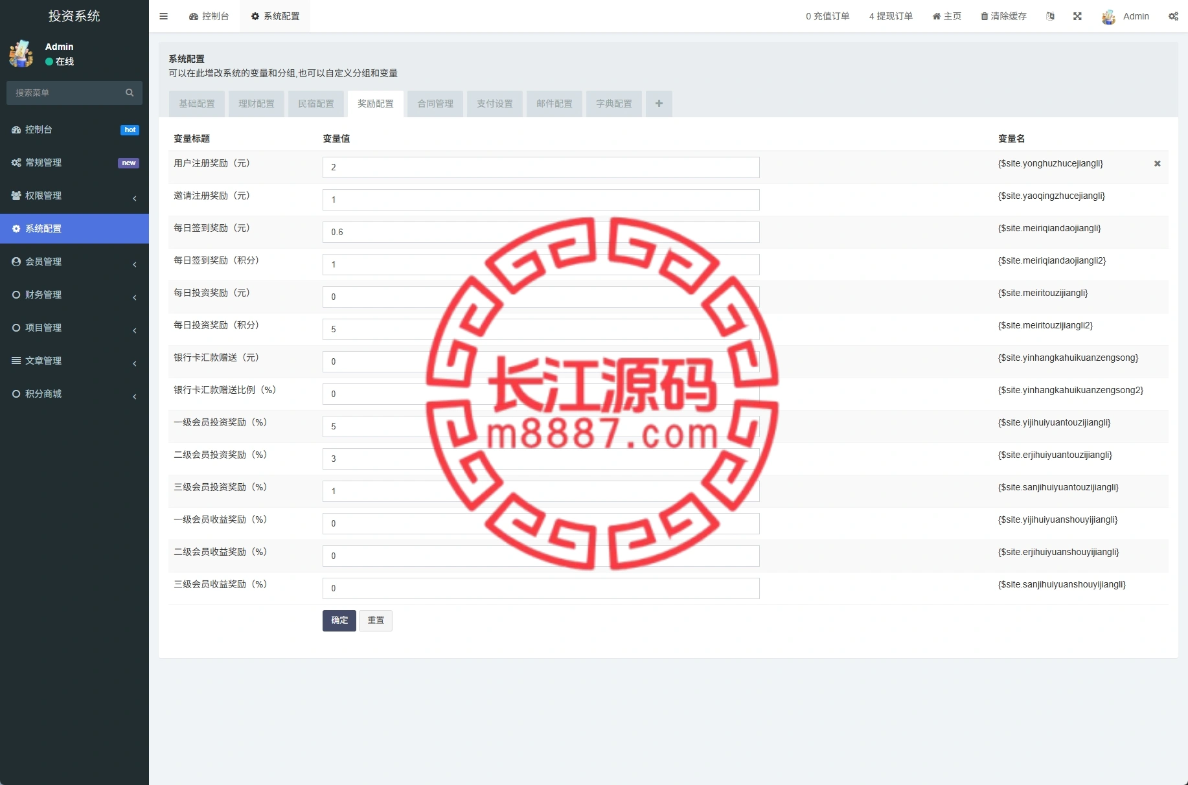Screen dimensions: 1188x785
Task: Click the 积分商城 circle icon in sidebar
Action: (16, 394)
